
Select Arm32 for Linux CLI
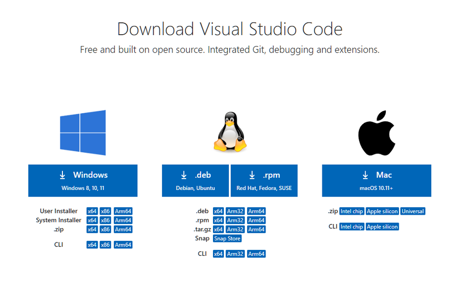pos(235,254)
